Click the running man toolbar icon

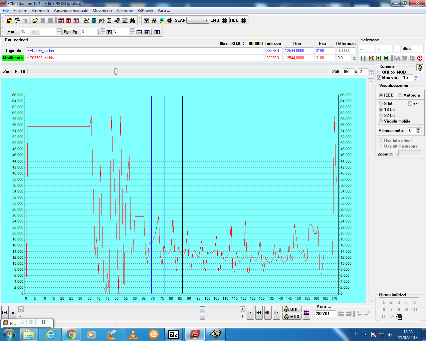pos(162,21)
